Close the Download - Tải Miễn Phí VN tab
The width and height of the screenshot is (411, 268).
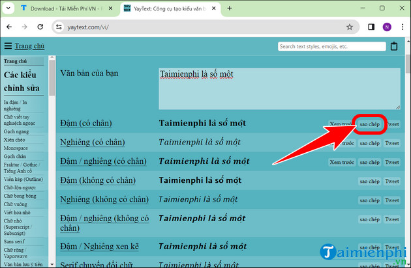(111, 8)
